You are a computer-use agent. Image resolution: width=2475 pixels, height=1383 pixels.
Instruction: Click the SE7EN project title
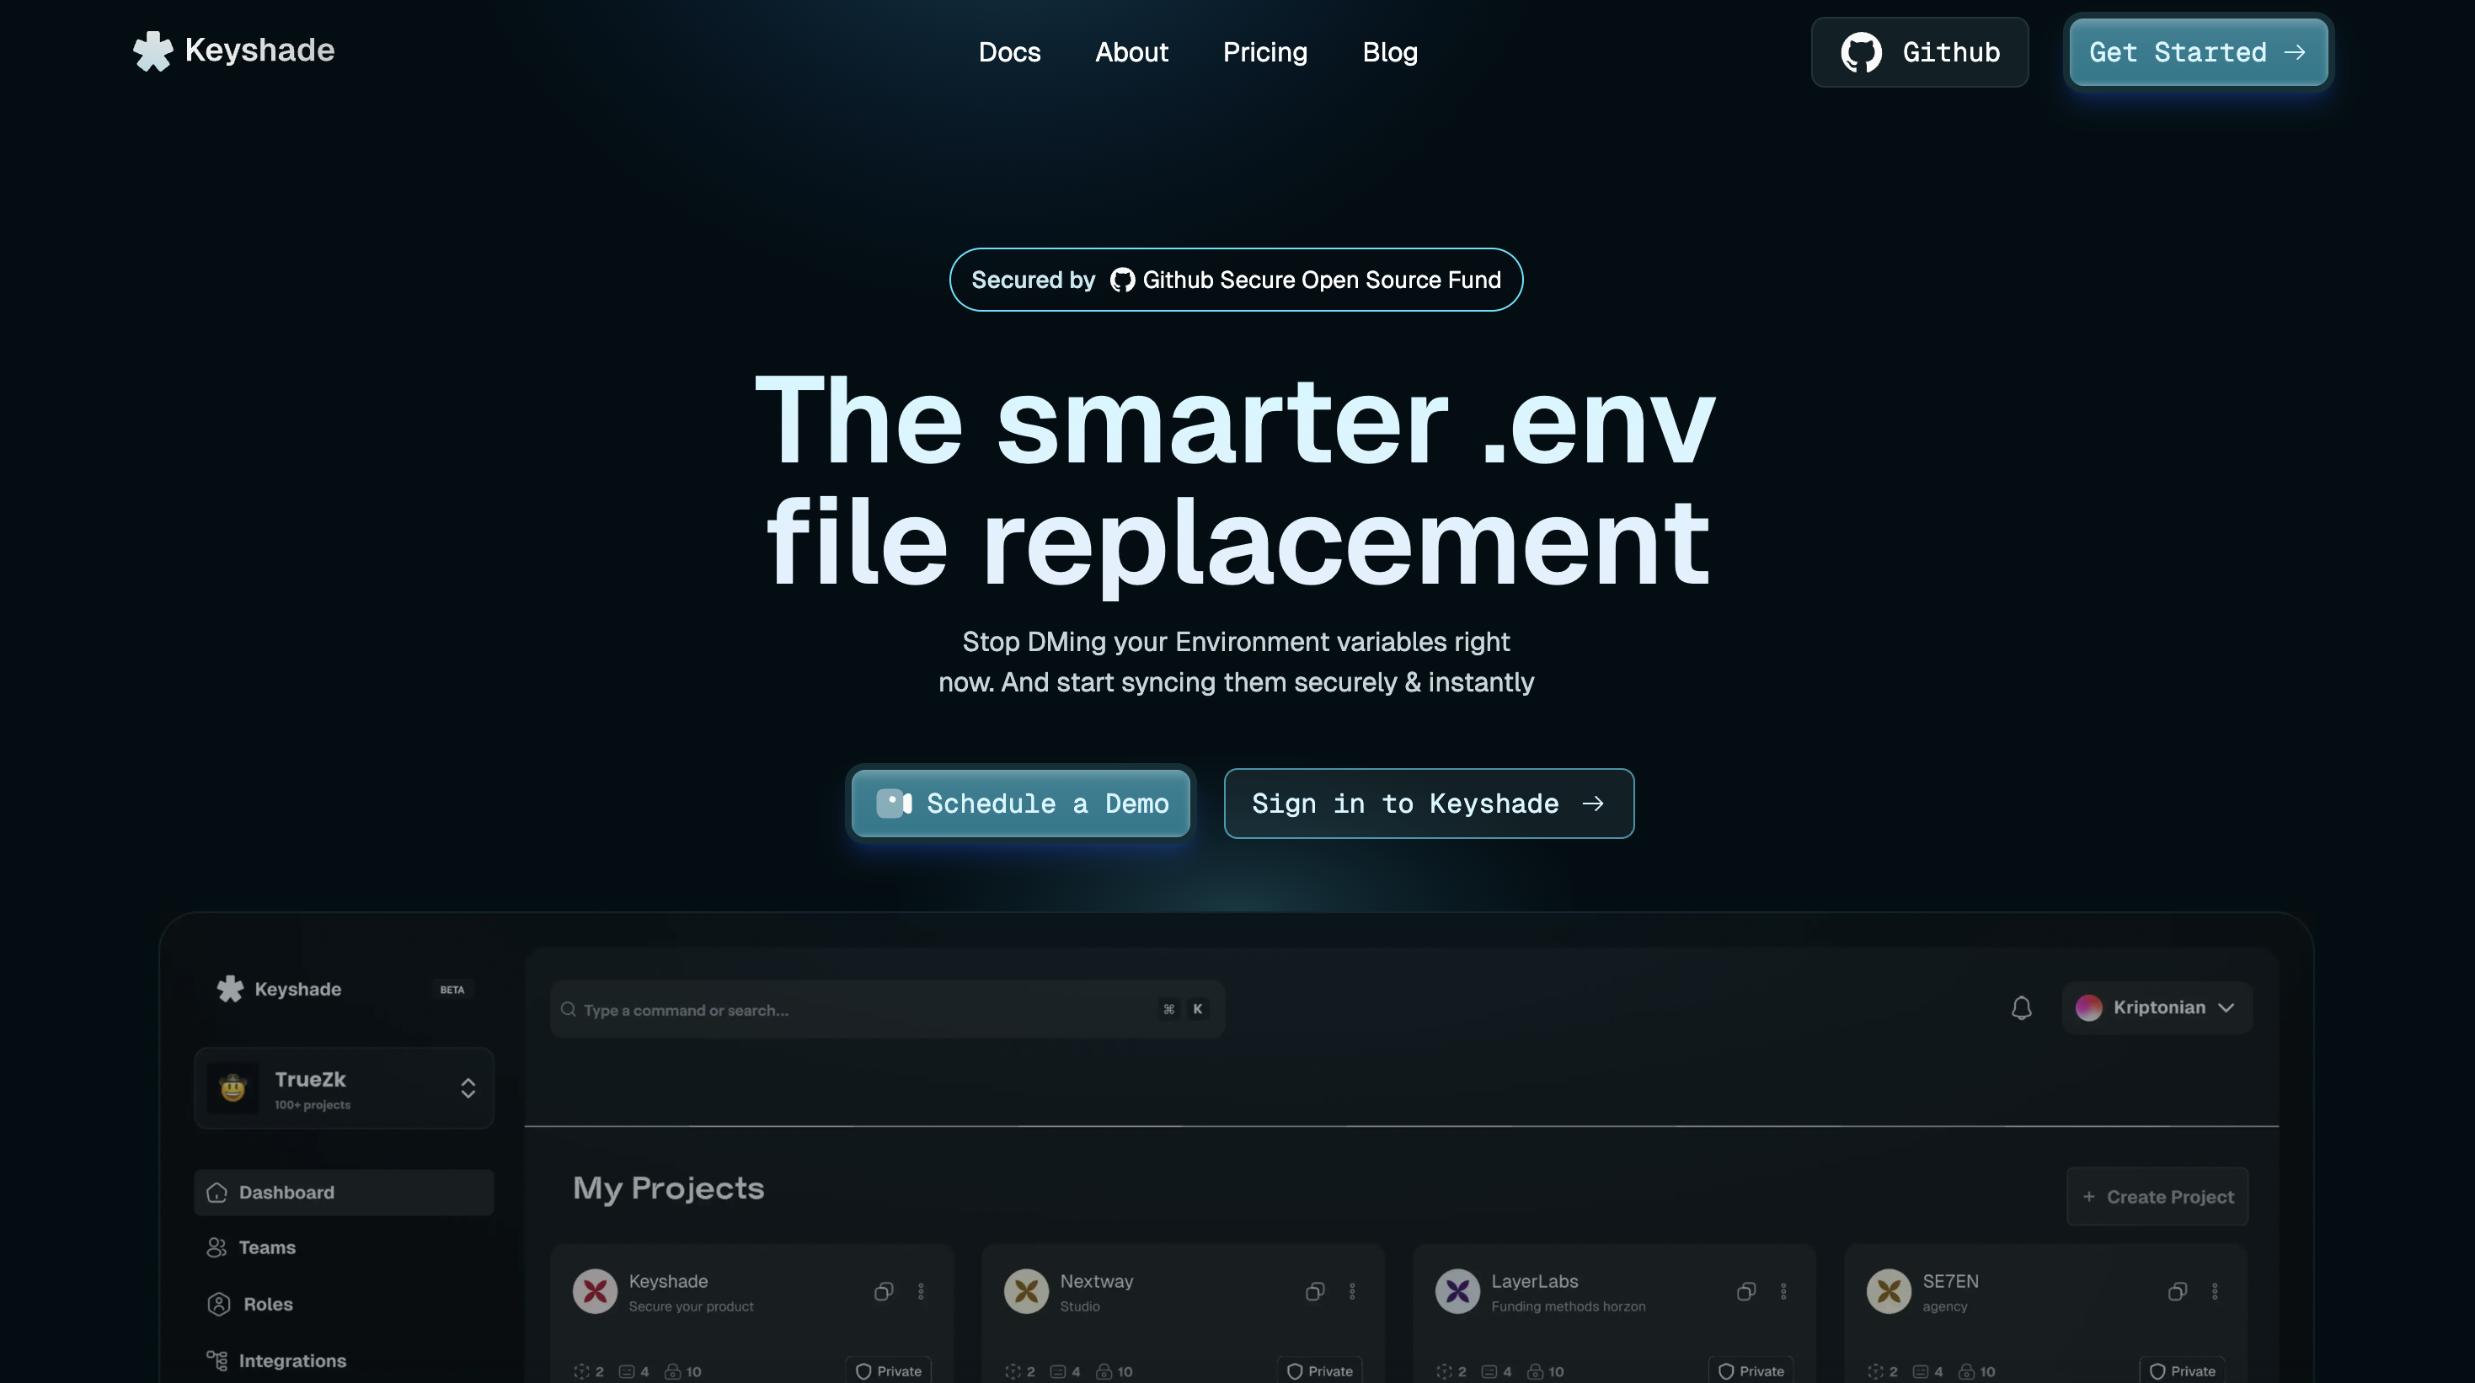pos(1950,1281)
